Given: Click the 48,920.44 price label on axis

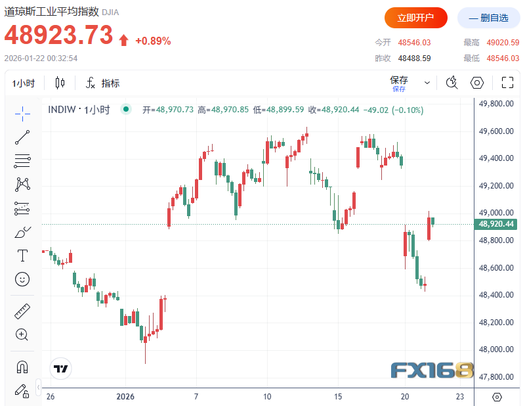Looking at the screenshot, I should coord(497,225).
